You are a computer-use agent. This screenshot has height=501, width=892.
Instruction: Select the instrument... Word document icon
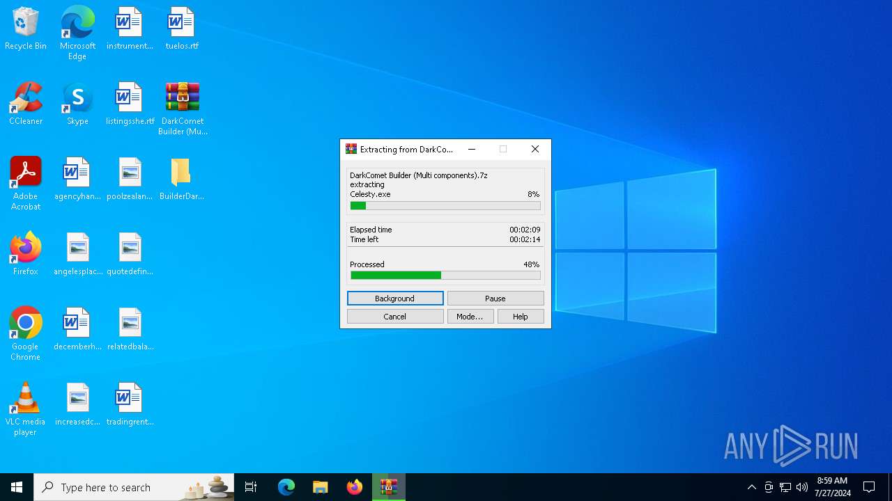click(130, 29)
